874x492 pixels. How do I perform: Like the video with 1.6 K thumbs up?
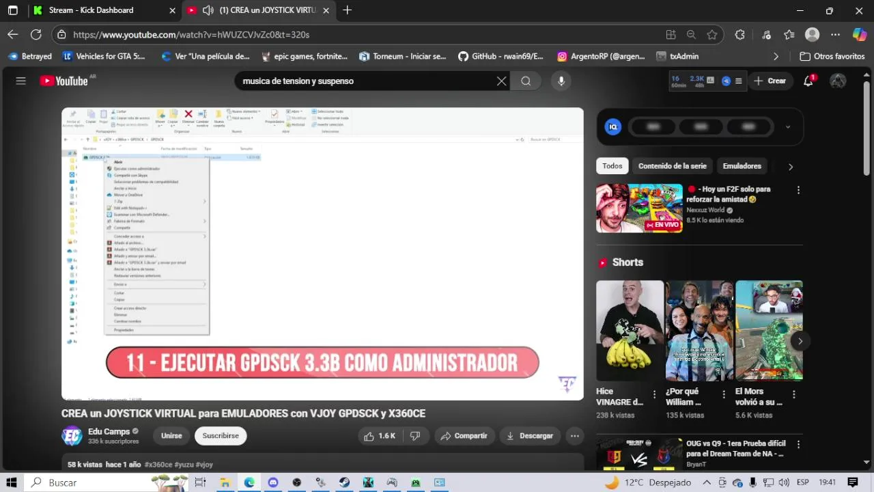tap(380, 435)
